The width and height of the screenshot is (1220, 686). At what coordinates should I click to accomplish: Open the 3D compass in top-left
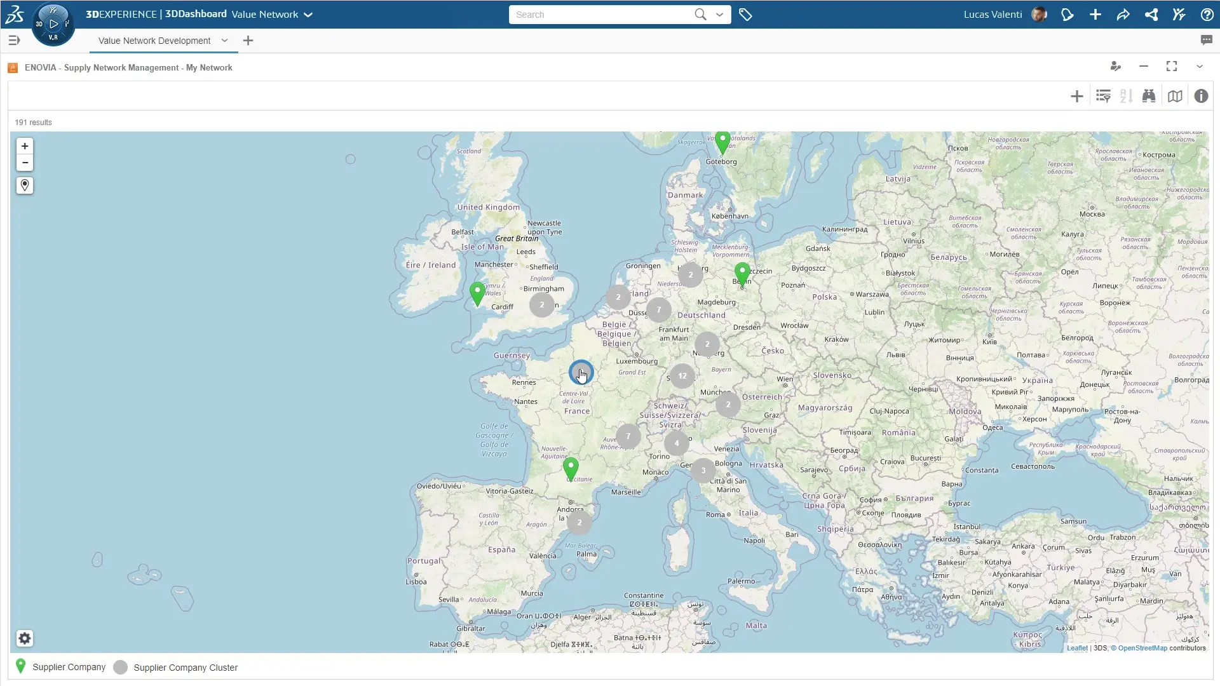pyautogui.click(x=53, y=24)
